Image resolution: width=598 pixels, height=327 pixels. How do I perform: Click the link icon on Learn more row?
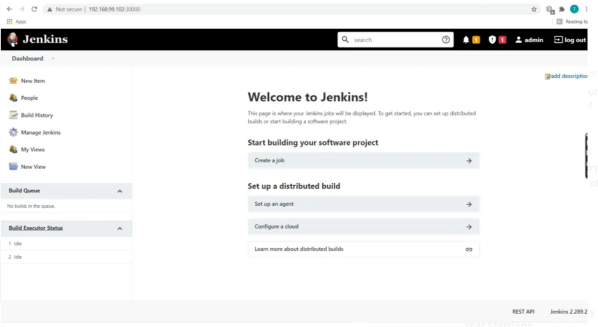(469, 249)
